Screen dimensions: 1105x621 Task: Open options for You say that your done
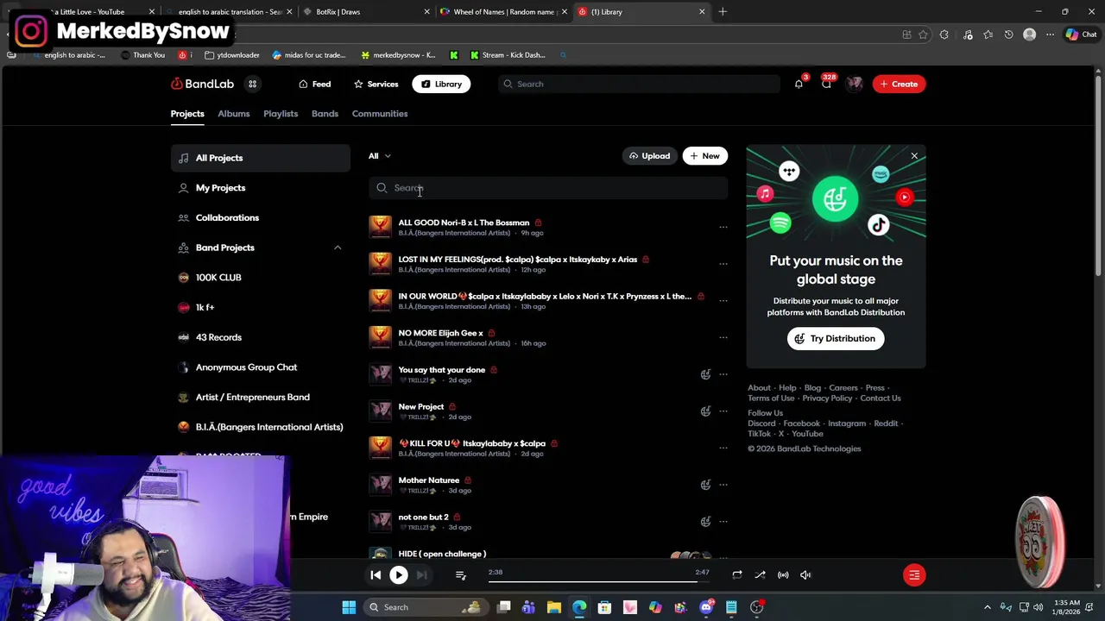723,374
